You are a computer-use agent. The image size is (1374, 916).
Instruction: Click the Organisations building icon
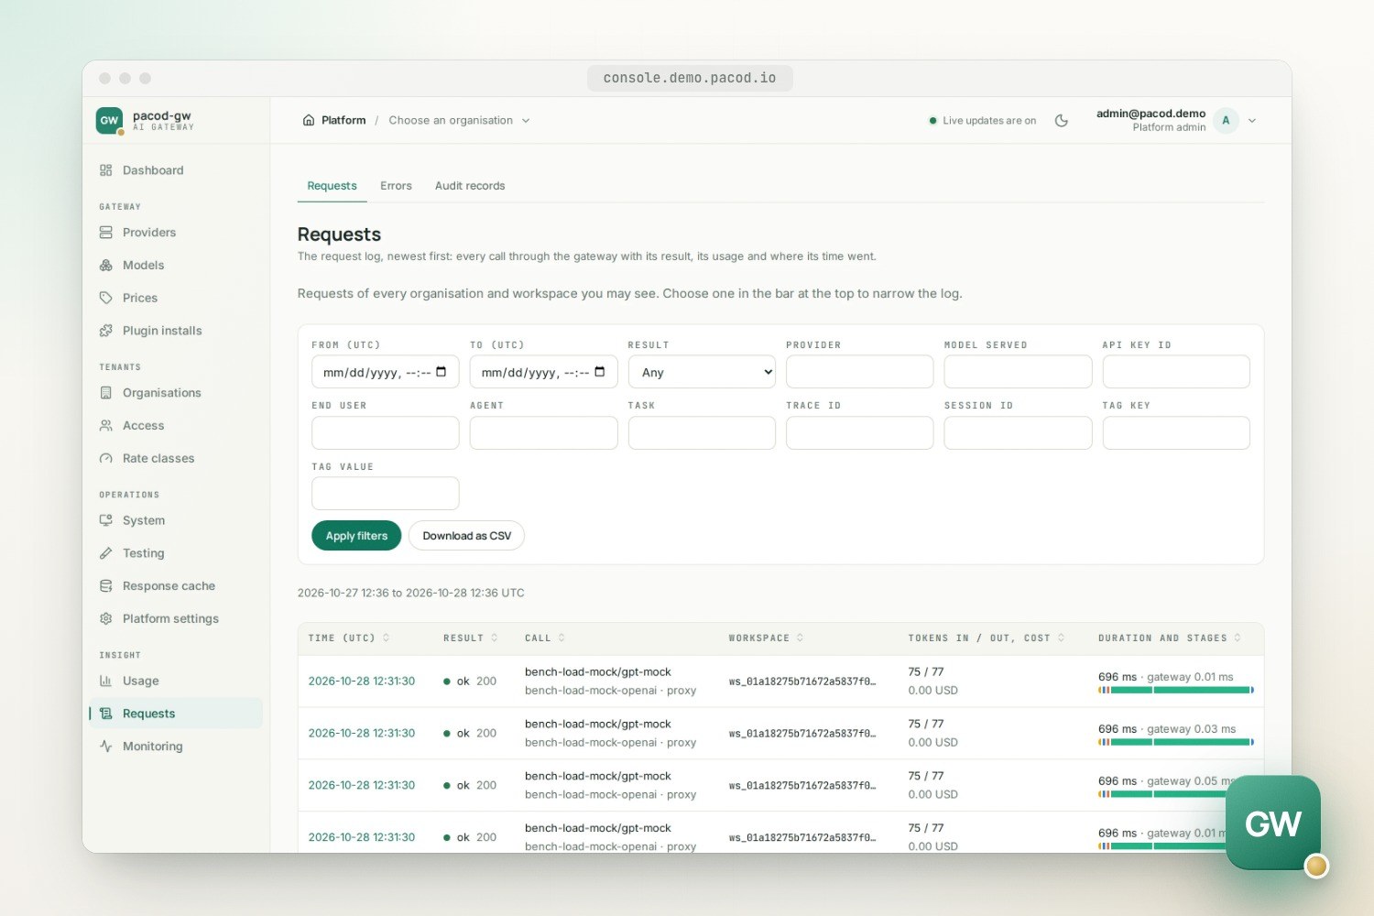point(106,393)
